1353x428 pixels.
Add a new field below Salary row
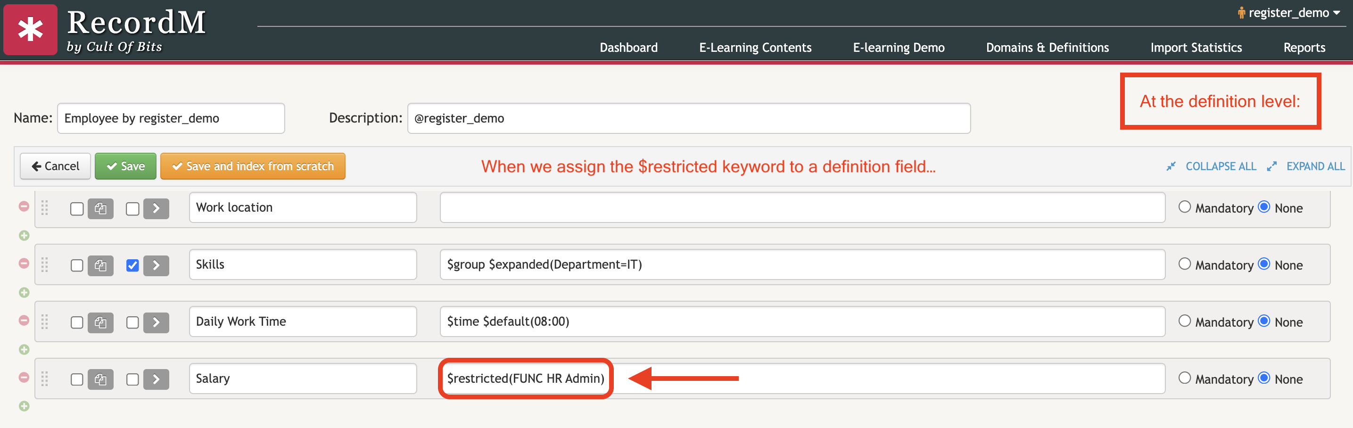[x=24, y=406]
